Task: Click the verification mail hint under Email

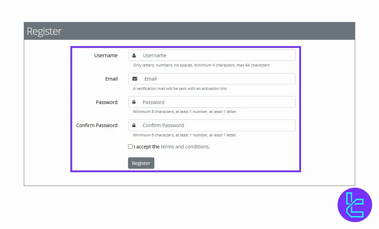Action: pyautogui.click(x=180, y=89)
